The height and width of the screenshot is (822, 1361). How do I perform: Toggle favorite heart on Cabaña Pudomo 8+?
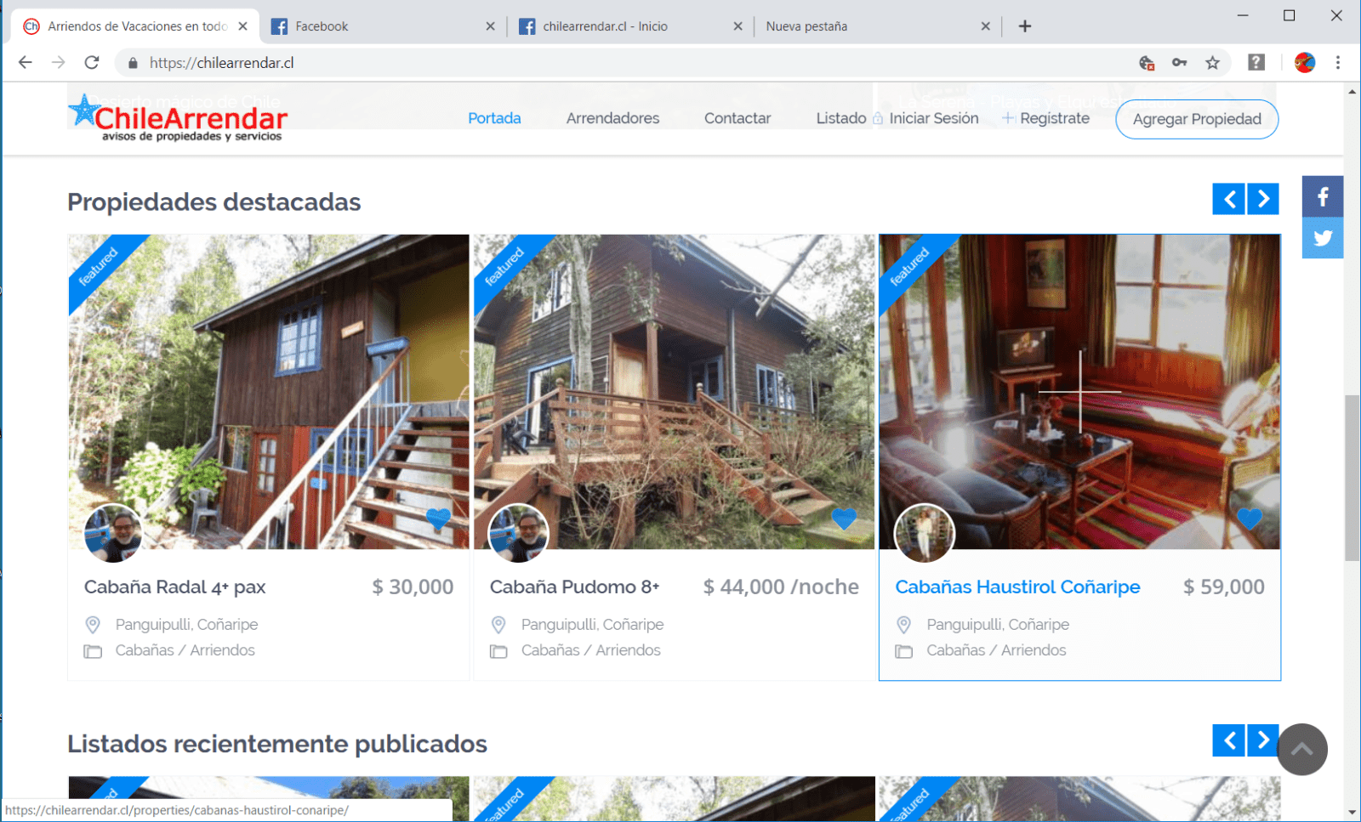point(844,518)
